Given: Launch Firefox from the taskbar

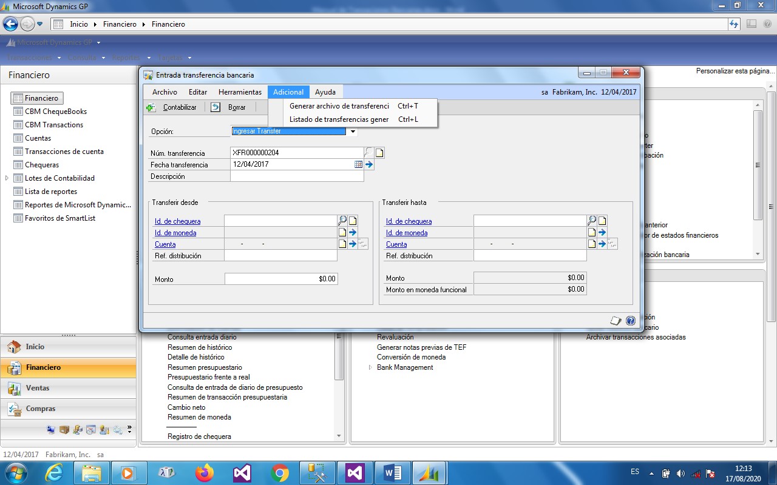Looking at the screenshot, I should click(205, 472).
